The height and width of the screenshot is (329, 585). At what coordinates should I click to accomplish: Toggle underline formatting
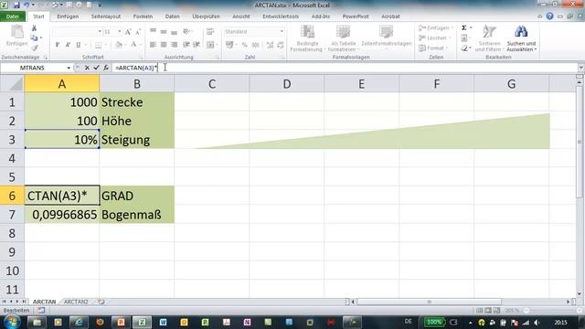coord(78,45)
